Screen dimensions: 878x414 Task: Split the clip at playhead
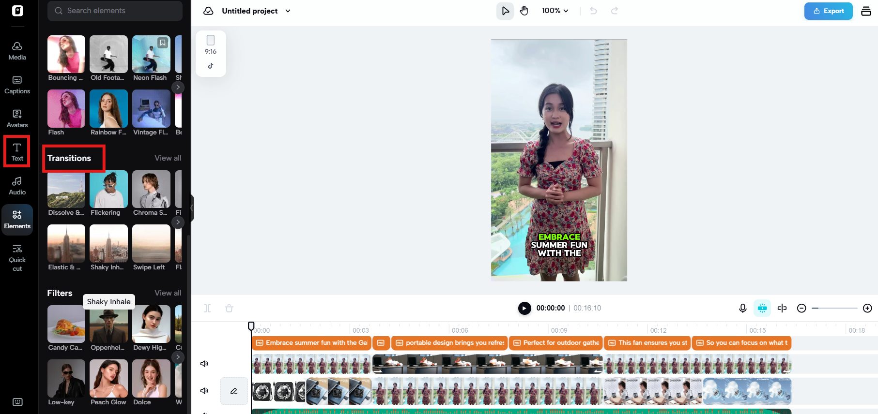207,308
